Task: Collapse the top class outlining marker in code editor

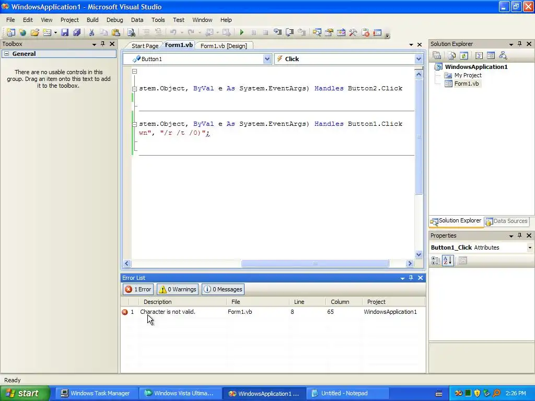Action: pyautogui.click(x=134, y=71)
